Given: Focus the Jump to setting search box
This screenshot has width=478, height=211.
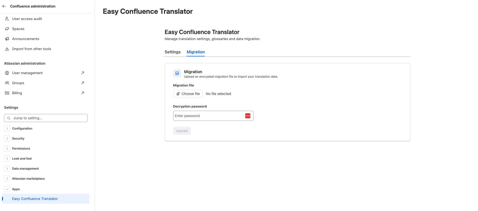Looking at the screenshot, I should 46,118.
